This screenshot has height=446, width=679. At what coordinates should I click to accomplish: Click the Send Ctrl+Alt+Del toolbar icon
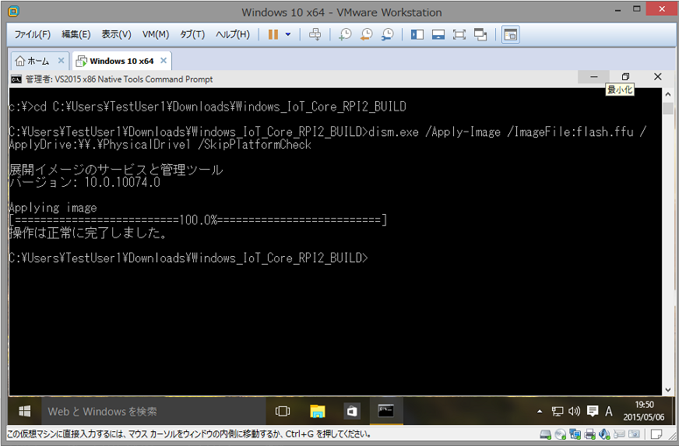(x=315, y=34)
